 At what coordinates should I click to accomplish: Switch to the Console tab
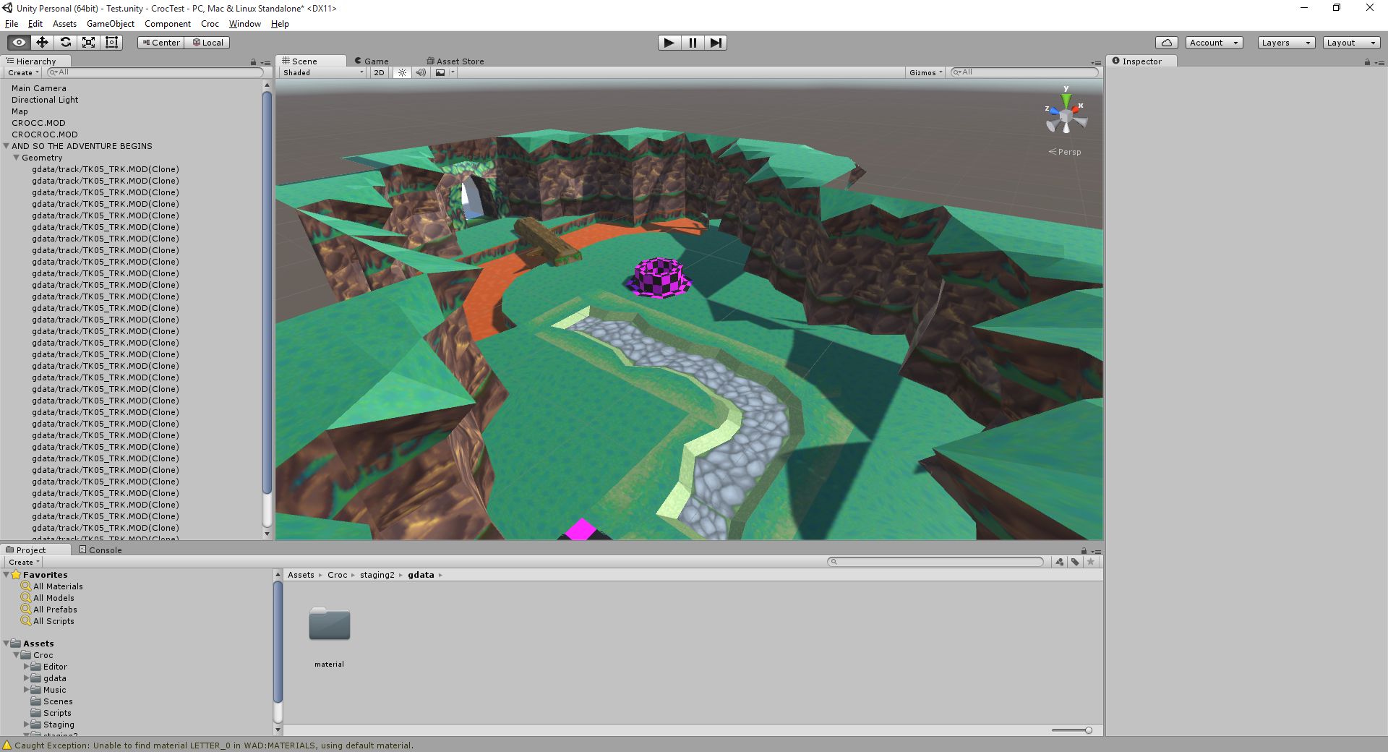click(100, 550)
